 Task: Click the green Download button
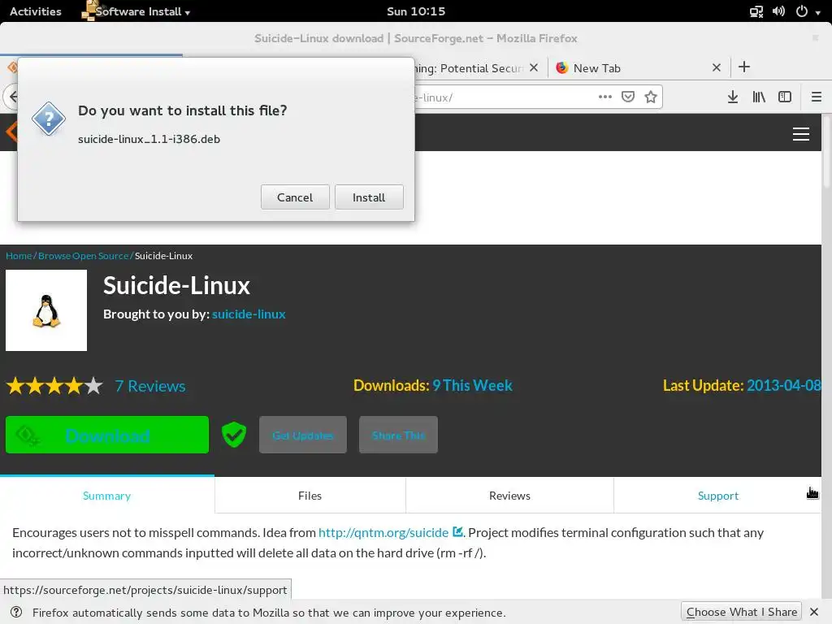click(x=107, y=435)
